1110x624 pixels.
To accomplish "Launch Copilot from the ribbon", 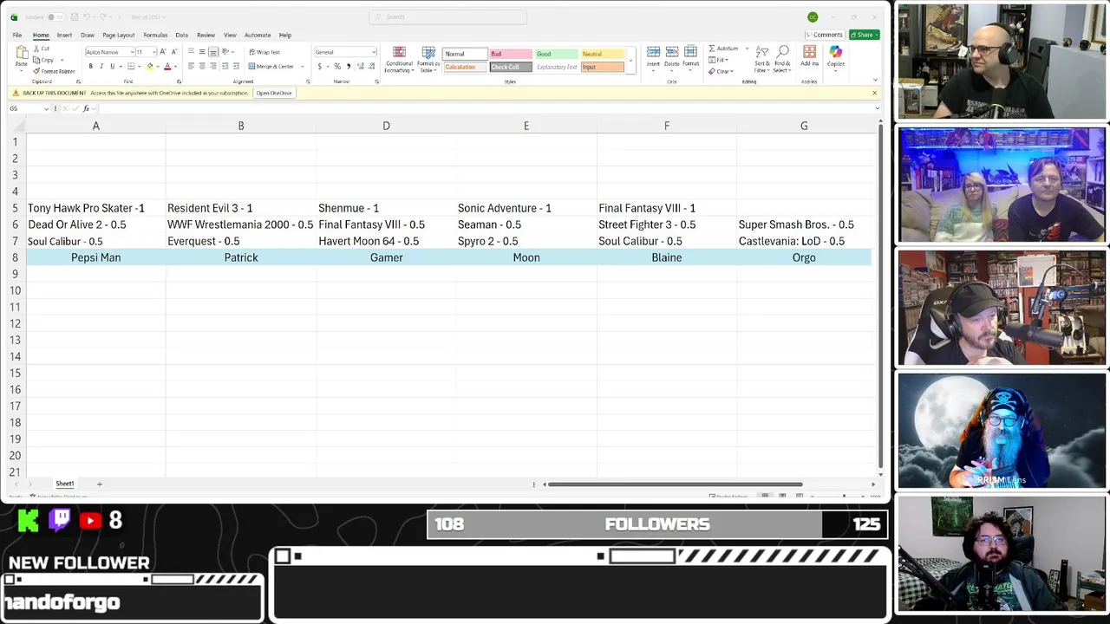I will coord(836,57).
